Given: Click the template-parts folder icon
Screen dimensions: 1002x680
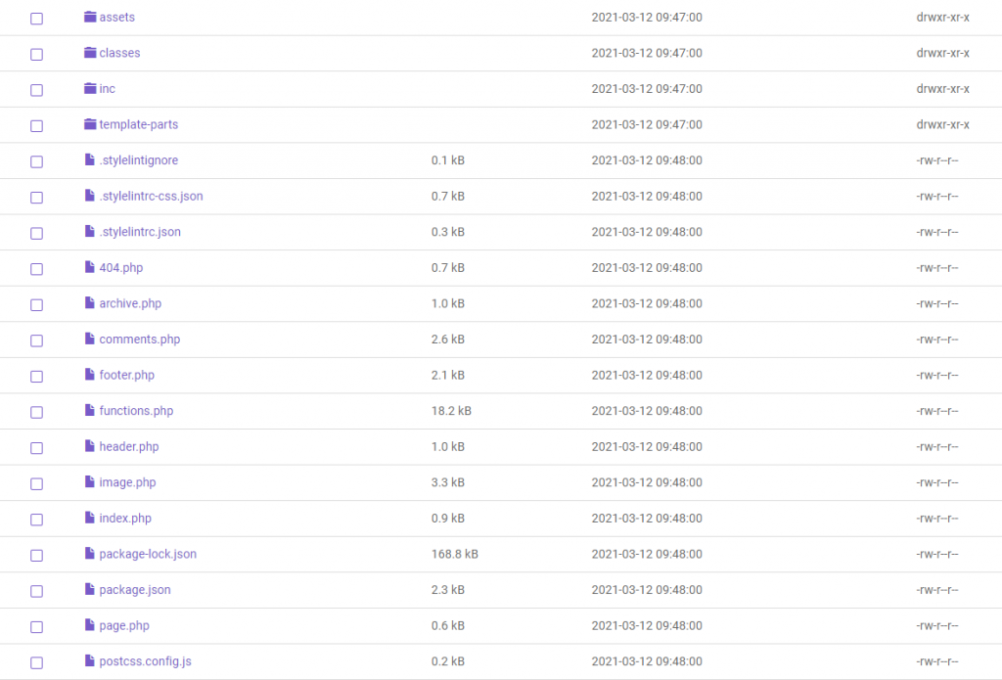Looking at the screenshot, I should coord(91,124).
